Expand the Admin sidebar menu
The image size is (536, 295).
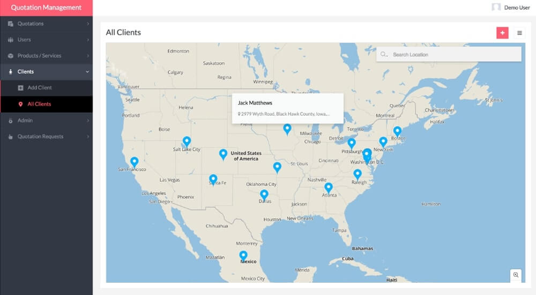coord(46,120)
